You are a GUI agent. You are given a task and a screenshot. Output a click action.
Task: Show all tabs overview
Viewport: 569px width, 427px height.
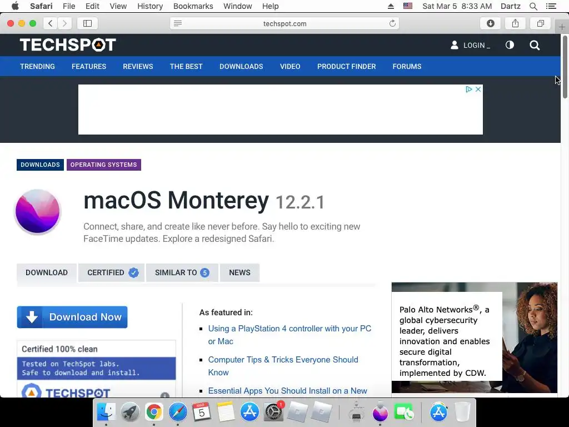(x=540, y=23)
